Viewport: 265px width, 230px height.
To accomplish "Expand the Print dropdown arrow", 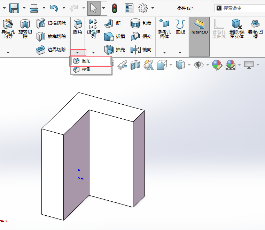I will (44, 8).
